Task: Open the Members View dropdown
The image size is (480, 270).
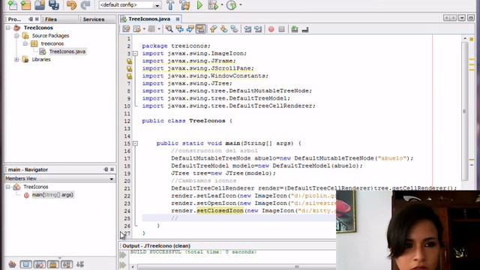Action: click(x=60, y=178)
